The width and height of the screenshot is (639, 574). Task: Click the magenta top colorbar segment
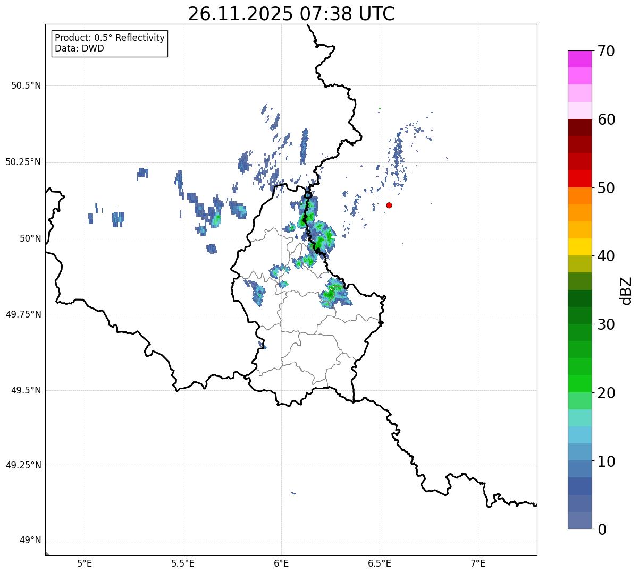(579, 59)
